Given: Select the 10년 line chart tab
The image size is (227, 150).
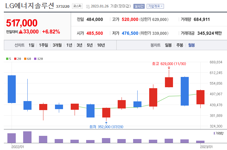Looking at the screenshot, I should point(101,45).
